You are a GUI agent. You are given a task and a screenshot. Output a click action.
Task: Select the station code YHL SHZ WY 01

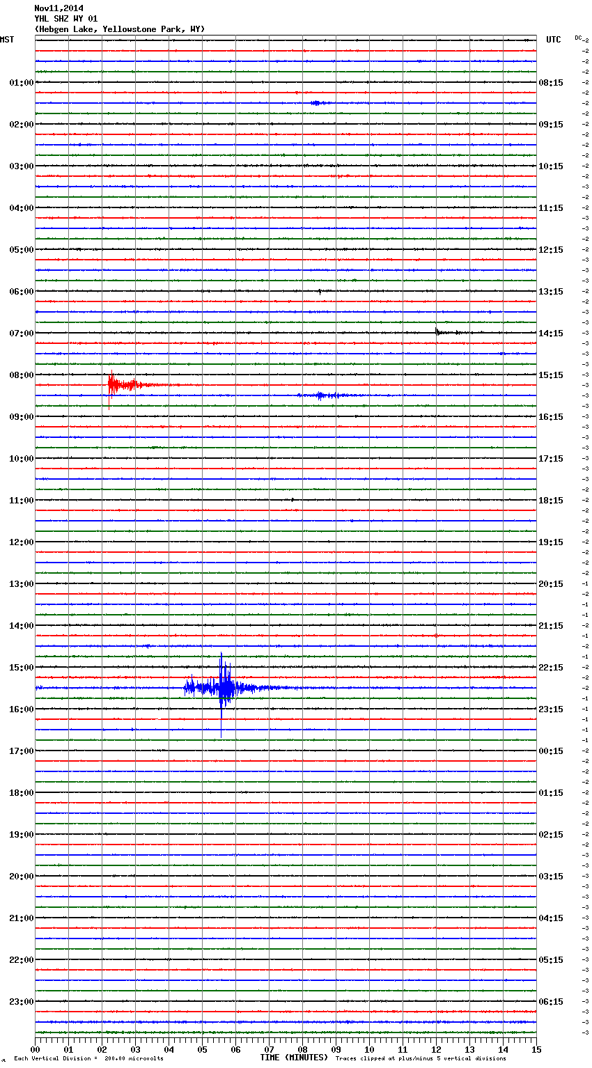tap(65, 19)
